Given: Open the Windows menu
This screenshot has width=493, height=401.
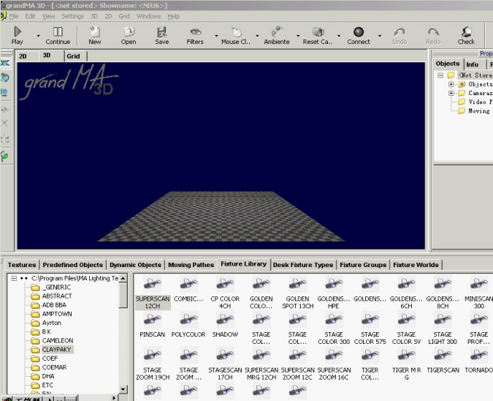Looking at the screenshot, I should 148,16.
